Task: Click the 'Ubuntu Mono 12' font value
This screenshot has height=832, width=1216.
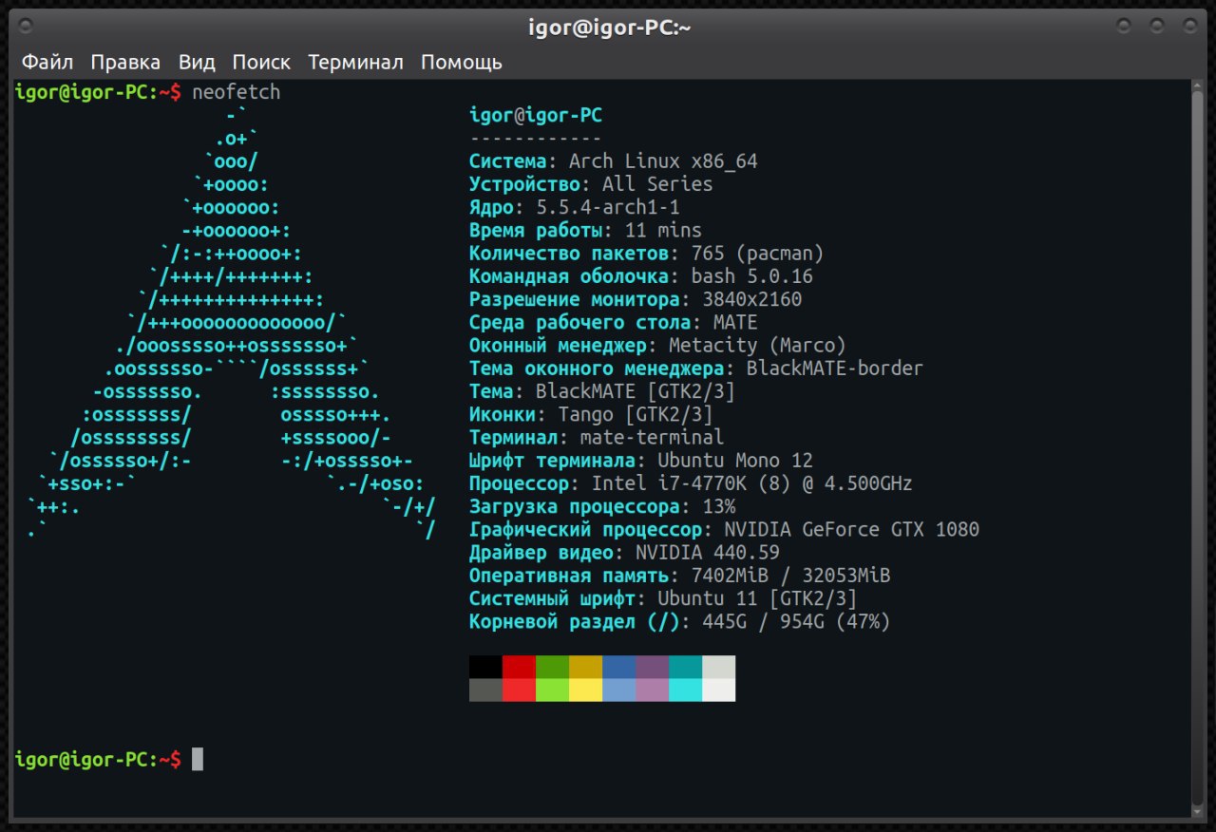Action: [x=735, y=460]
